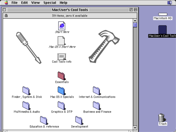Select the Education & reference folder
The height and width of the screenshot is (132, 176).
(x=44, y=120)
